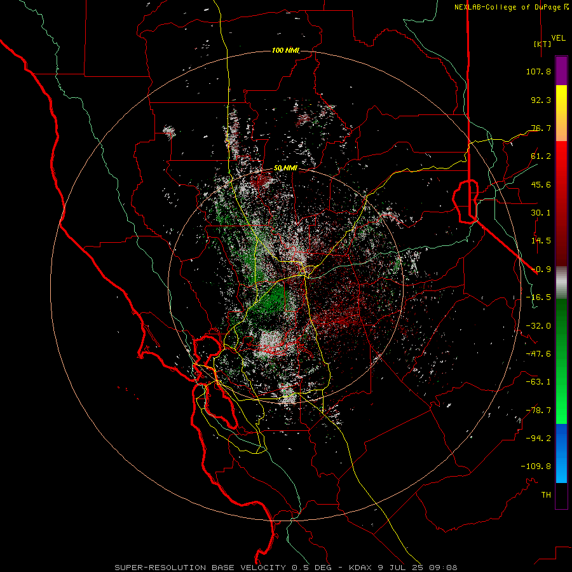Click the 107.8 value on velocity scale
This screenshot has width=572, height=572.
coord(538,71)
